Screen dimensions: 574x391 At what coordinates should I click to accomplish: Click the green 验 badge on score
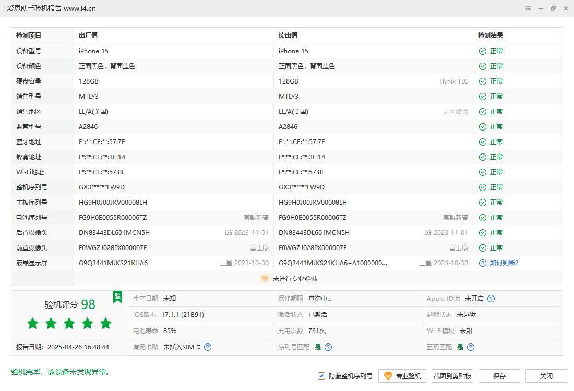coord(118,297)
